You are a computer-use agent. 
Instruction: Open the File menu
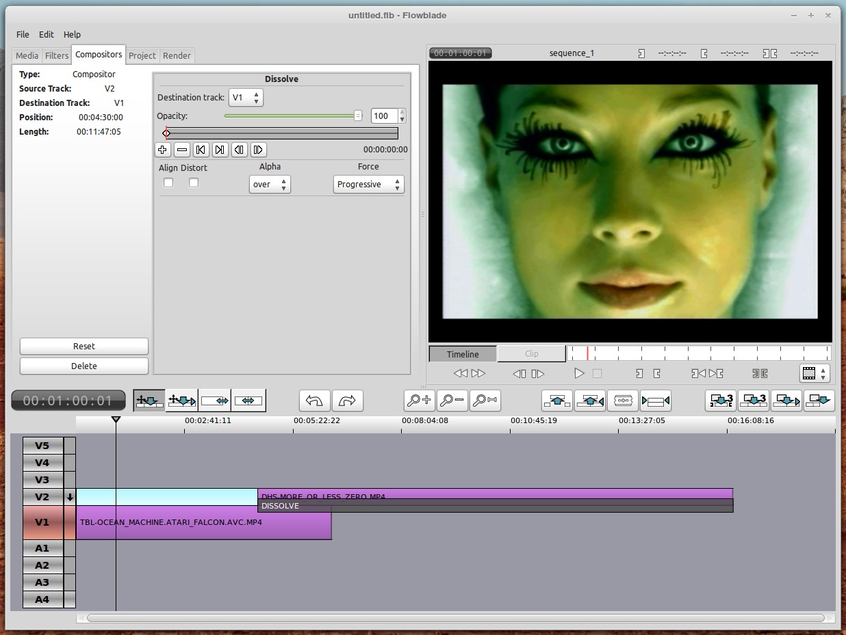point(23,34)
